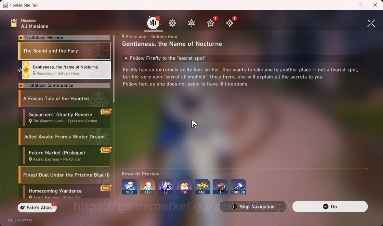Click the Go button
This screenshot has height=226, width=383.
click(x=330, y=207)
